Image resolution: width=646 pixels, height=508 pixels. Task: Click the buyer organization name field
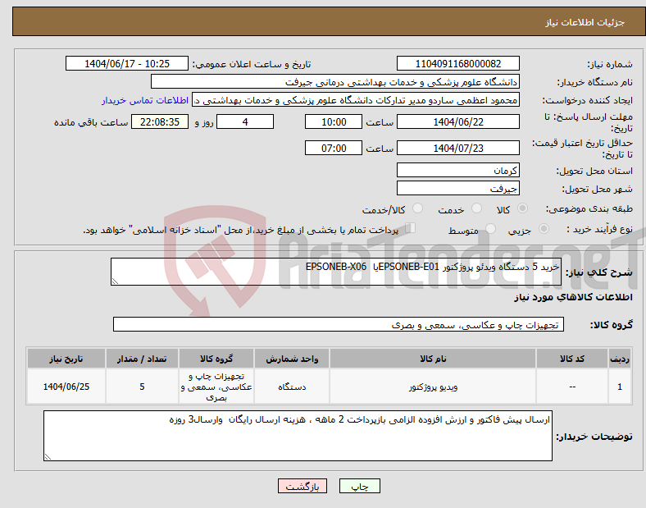click(335, 81)
